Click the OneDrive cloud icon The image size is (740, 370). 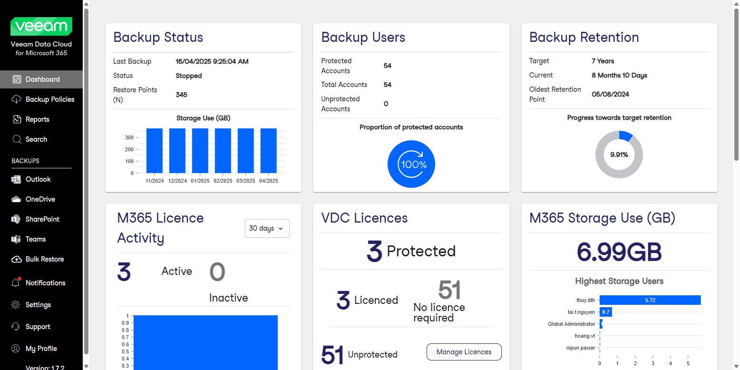[x=17, y=199]
